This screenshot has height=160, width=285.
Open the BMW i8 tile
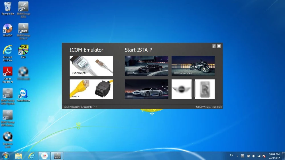point(146,89)
